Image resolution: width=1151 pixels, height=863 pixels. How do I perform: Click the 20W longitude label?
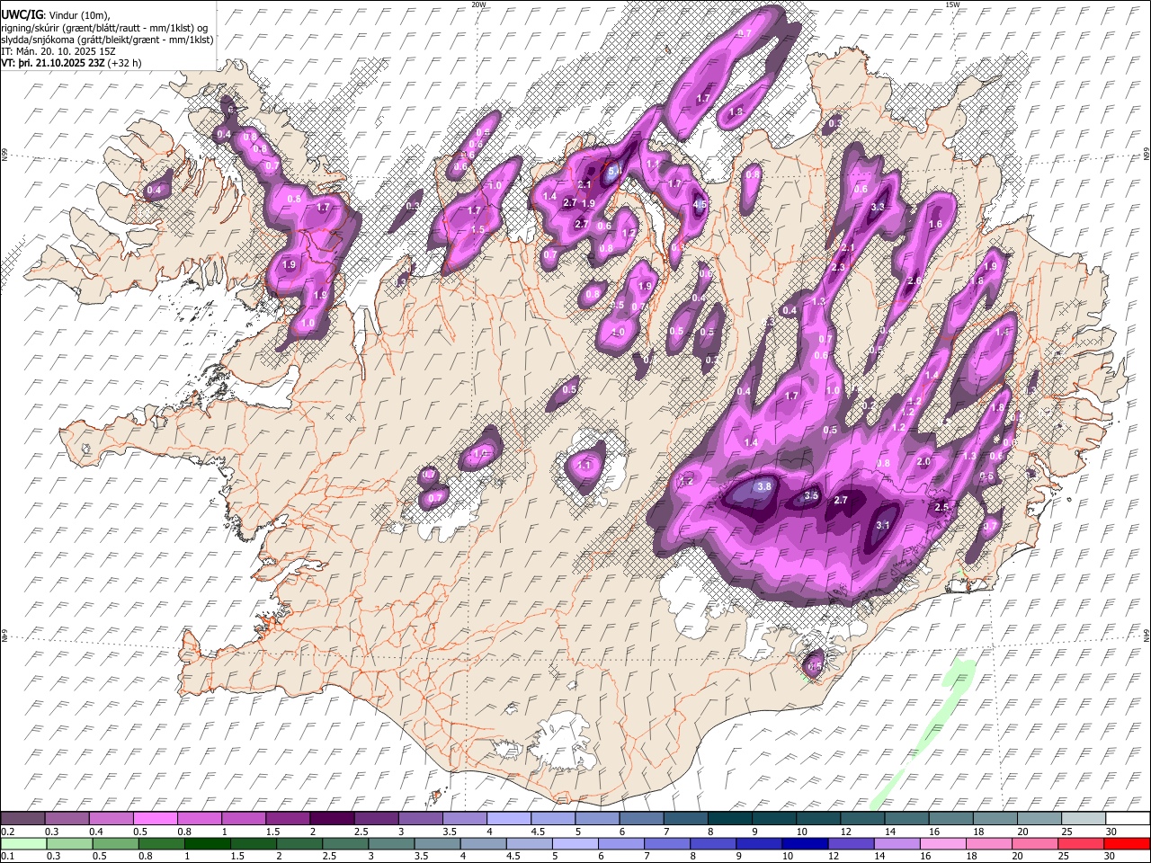point(477,4)
